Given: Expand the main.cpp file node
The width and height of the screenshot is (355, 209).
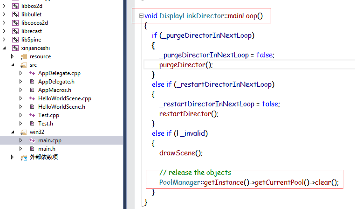Looking at the screenshot, I should [20, 140].
